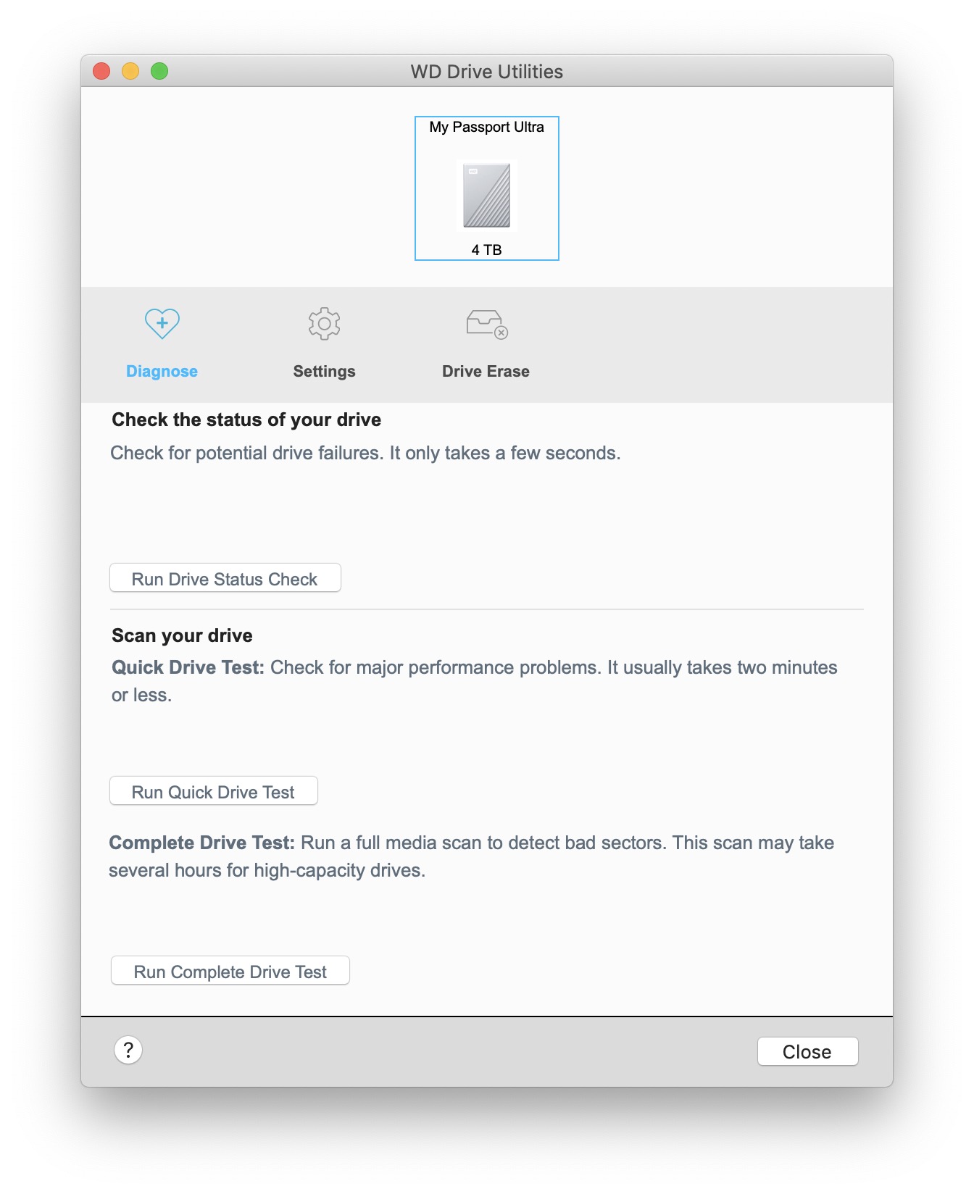Click the 'Scan your drive' heading

(182, 636)
